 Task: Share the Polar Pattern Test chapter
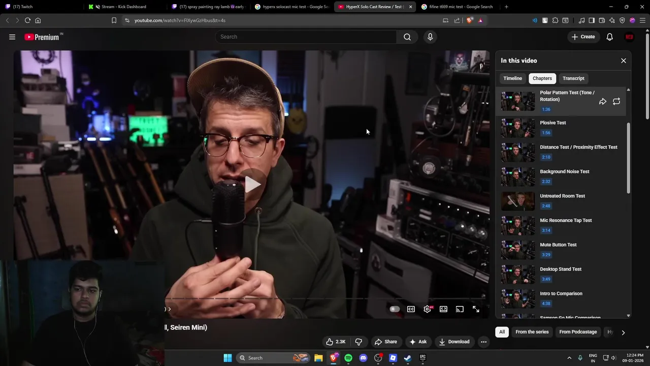[603, 102]
